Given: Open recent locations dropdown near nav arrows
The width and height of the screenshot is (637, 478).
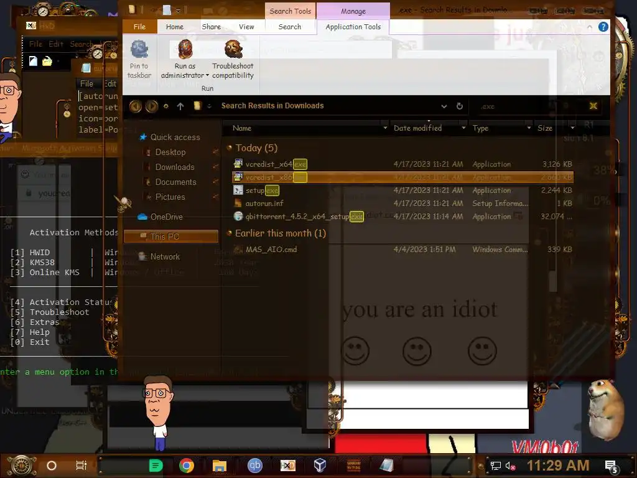Looking at the screenshot, I should 165,106.
